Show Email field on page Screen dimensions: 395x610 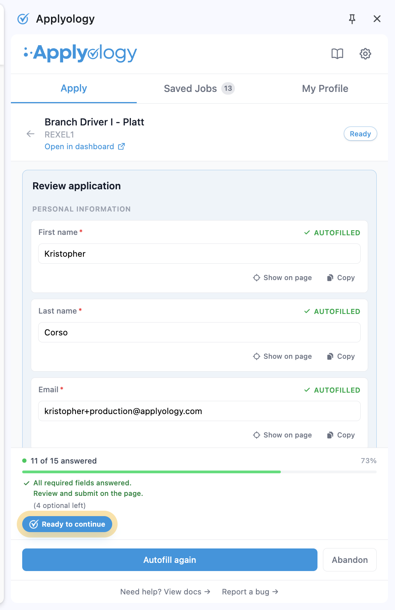click(282, 435)
